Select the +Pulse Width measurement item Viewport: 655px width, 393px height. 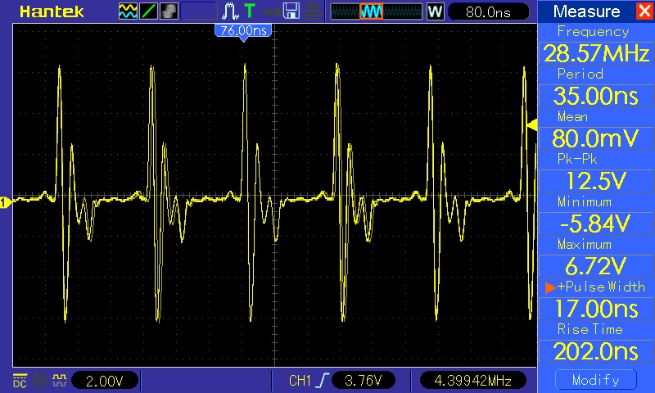[596, 287]
